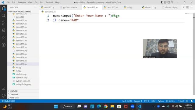Change indentation Spaces: 4
Screen dimensions: 195x110
(x=138, y=101)
